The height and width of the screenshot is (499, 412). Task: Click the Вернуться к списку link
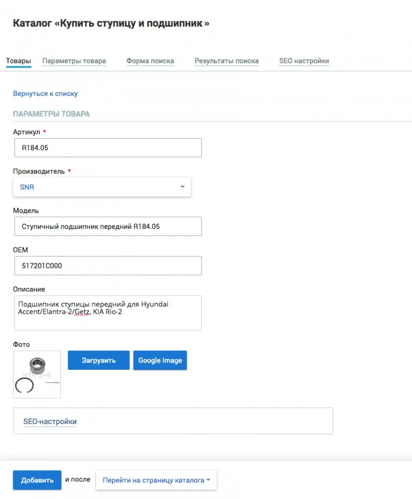click(45, 93)
